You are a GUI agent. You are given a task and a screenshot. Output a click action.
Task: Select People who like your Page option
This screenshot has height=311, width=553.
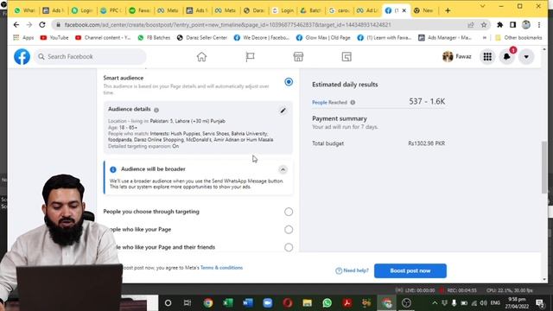point(289,230)
